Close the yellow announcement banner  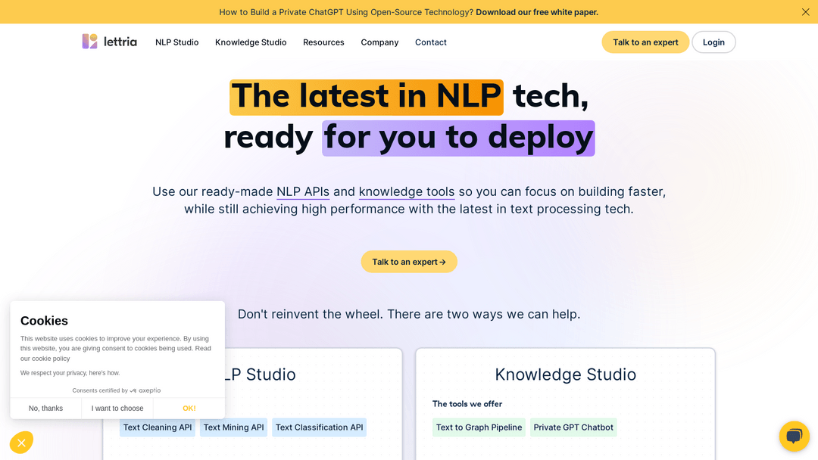(805, 12)
